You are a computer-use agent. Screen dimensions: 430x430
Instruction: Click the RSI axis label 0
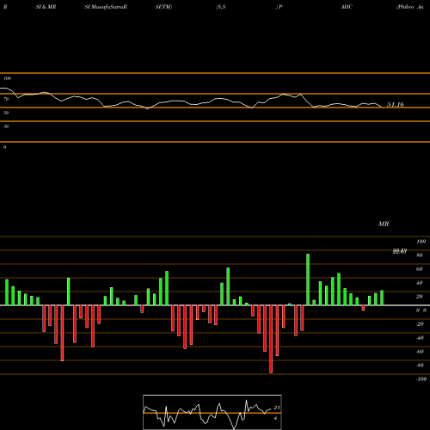pos(4,147)
